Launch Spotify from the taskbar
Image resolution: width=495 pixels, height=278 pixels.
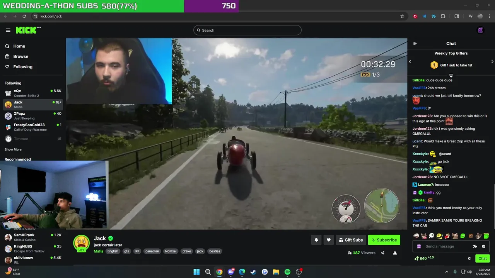287,272
